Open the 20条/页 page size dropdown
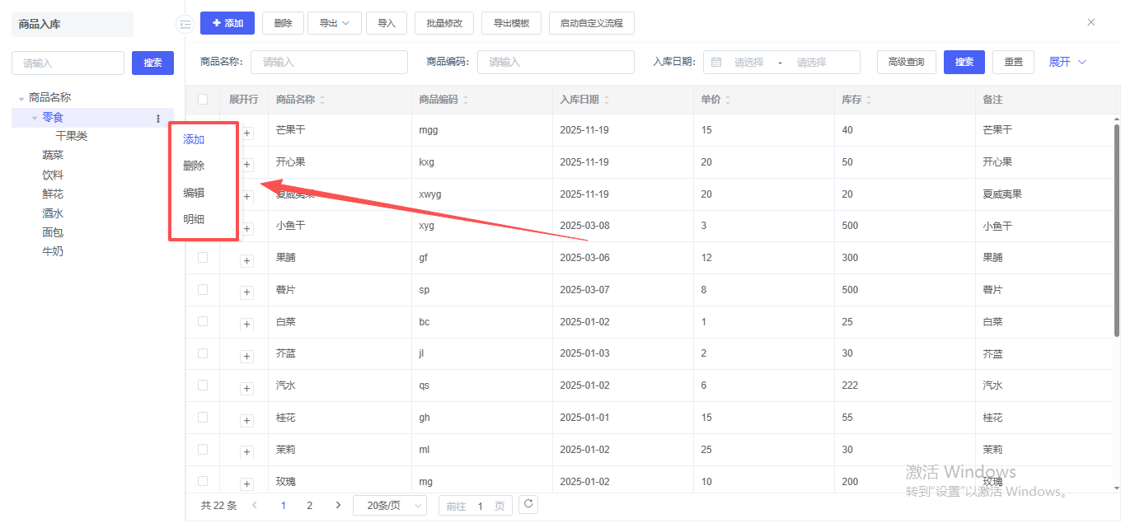The image size is (1121, 528). click(389, 505)
